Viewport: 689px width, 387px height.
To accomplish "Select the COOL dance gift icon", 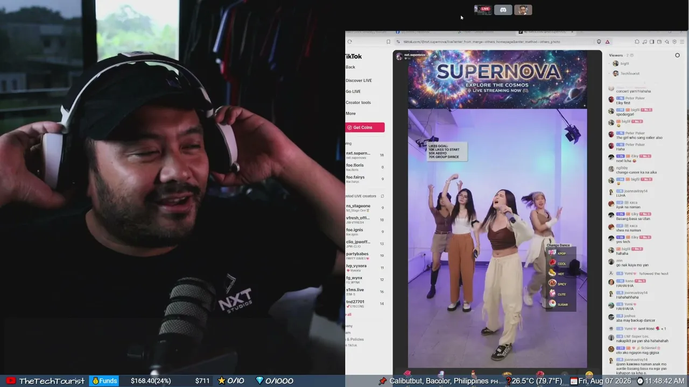I will coord(552,263).
